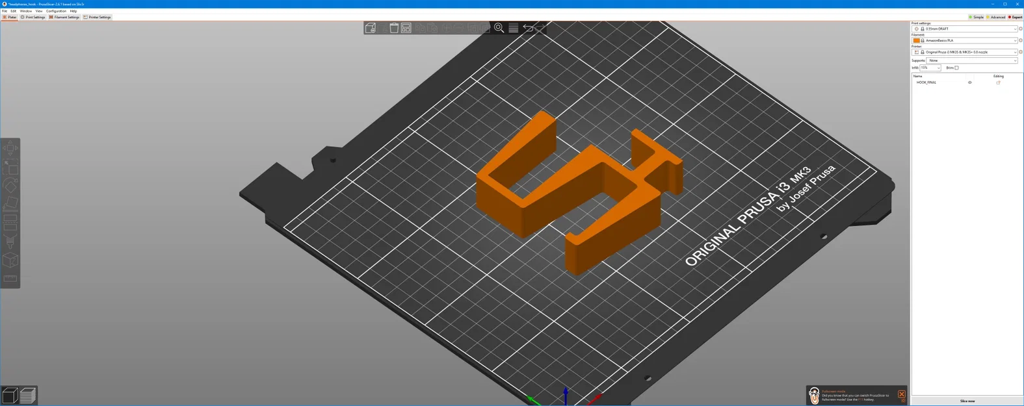Toggle the Brim checkbox
The width and height of the screenshot is (1024, 406).
point(956,68)
